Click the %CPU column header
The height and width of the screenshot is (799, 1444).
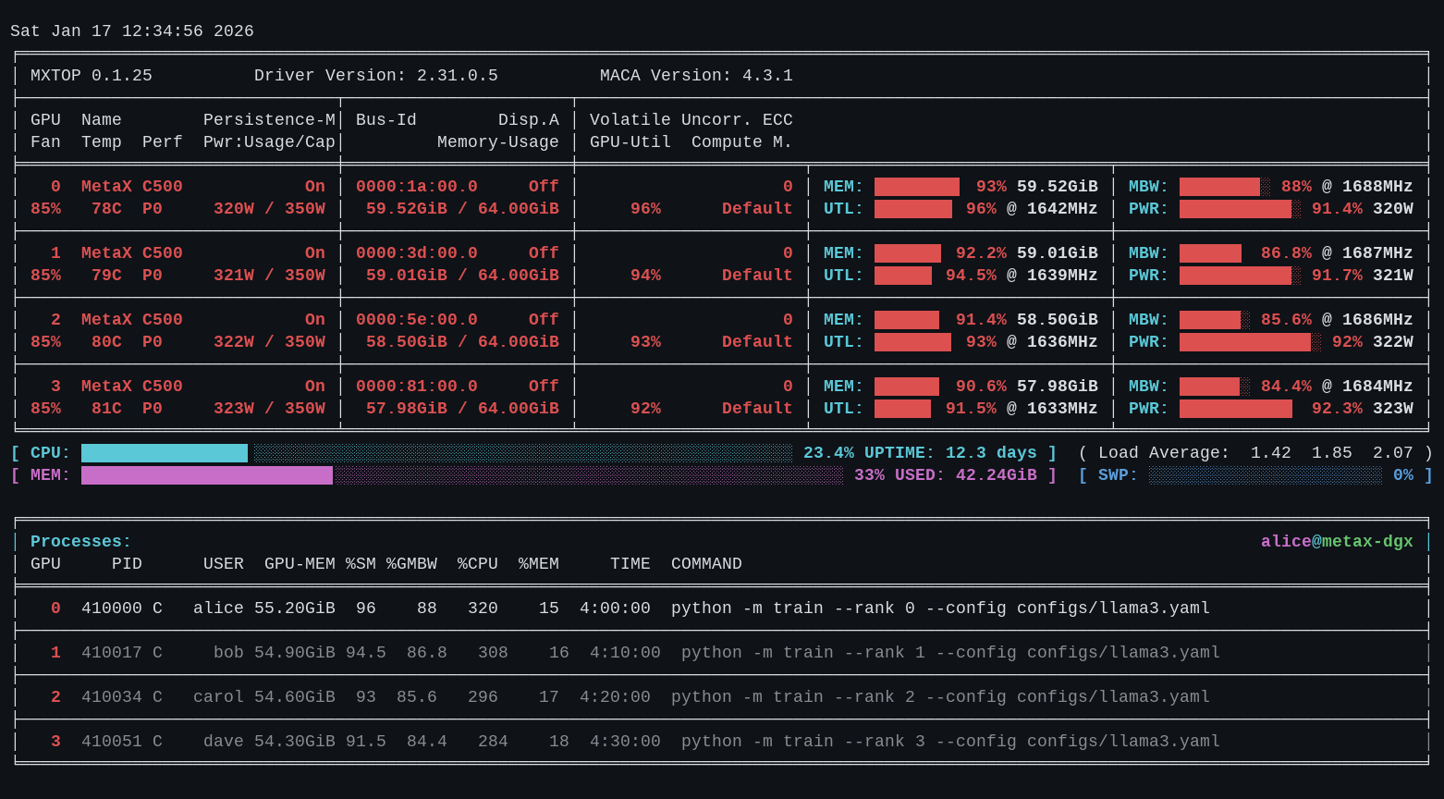pos(478,564)
